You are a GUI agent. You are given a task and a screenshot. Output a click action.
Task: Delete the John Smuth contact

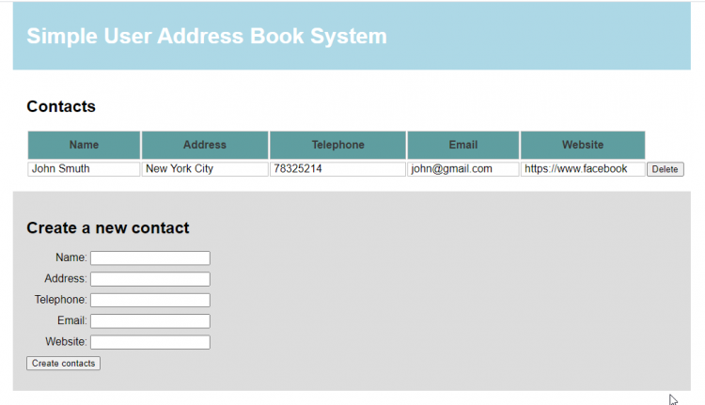(x=665, y=169)
